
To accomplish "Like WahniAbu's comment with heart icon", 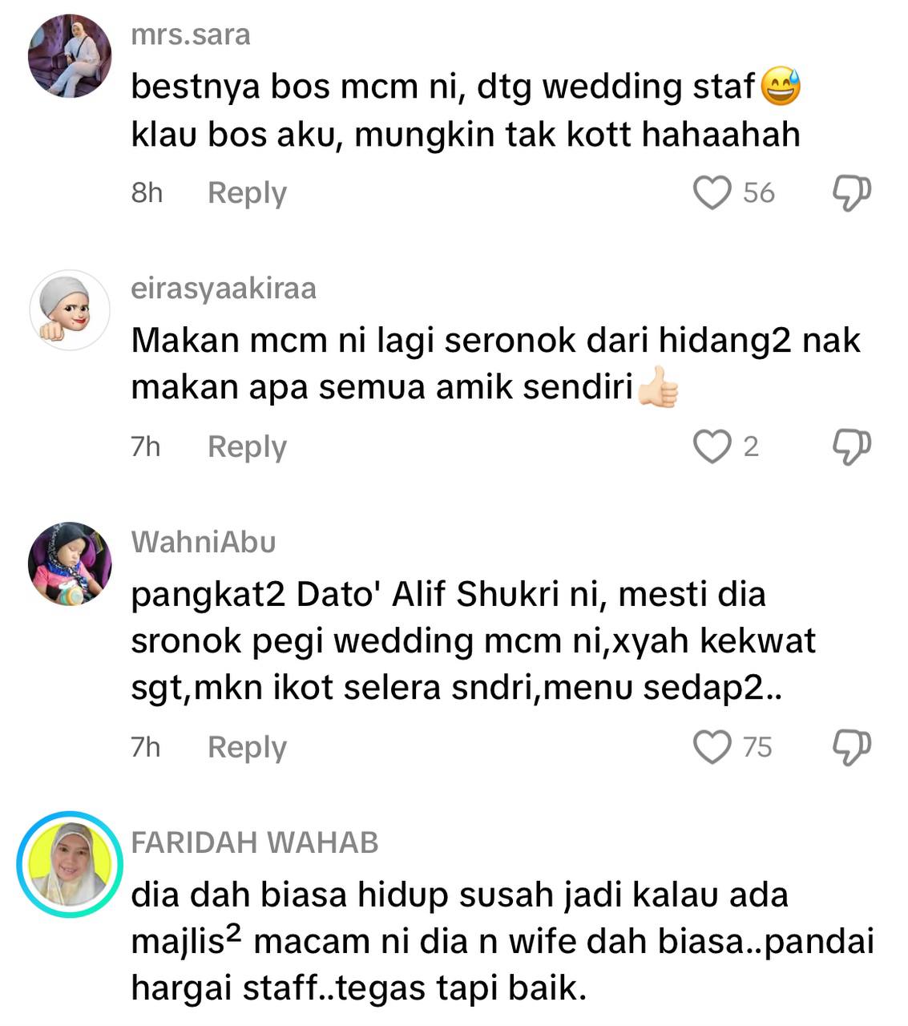I will pyautogui.click(x=712, y=747).
